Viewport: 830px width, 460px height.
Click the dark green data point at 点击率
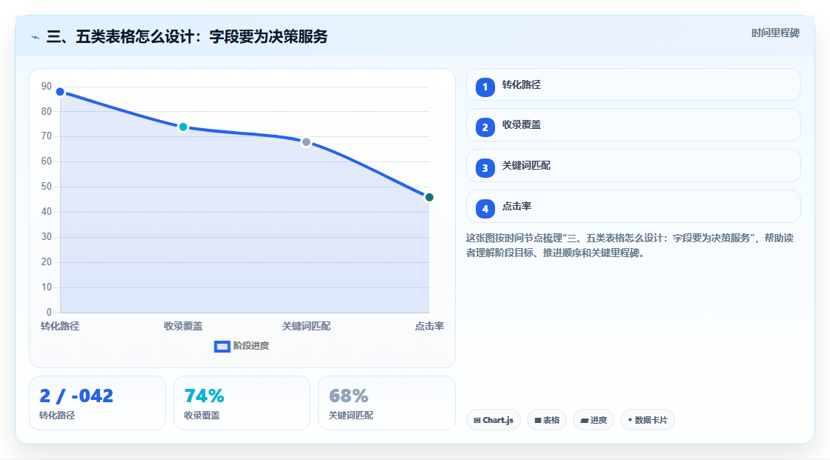pos(429,198)
